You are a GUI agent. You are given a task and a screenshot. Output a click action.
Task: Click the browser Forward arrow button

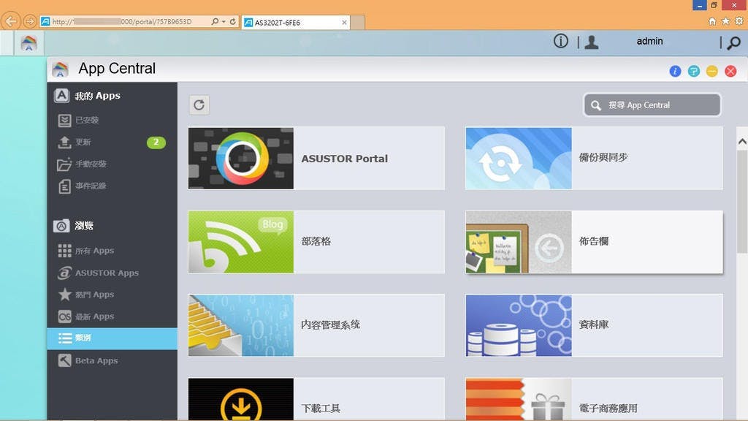(x=29, y=21)
